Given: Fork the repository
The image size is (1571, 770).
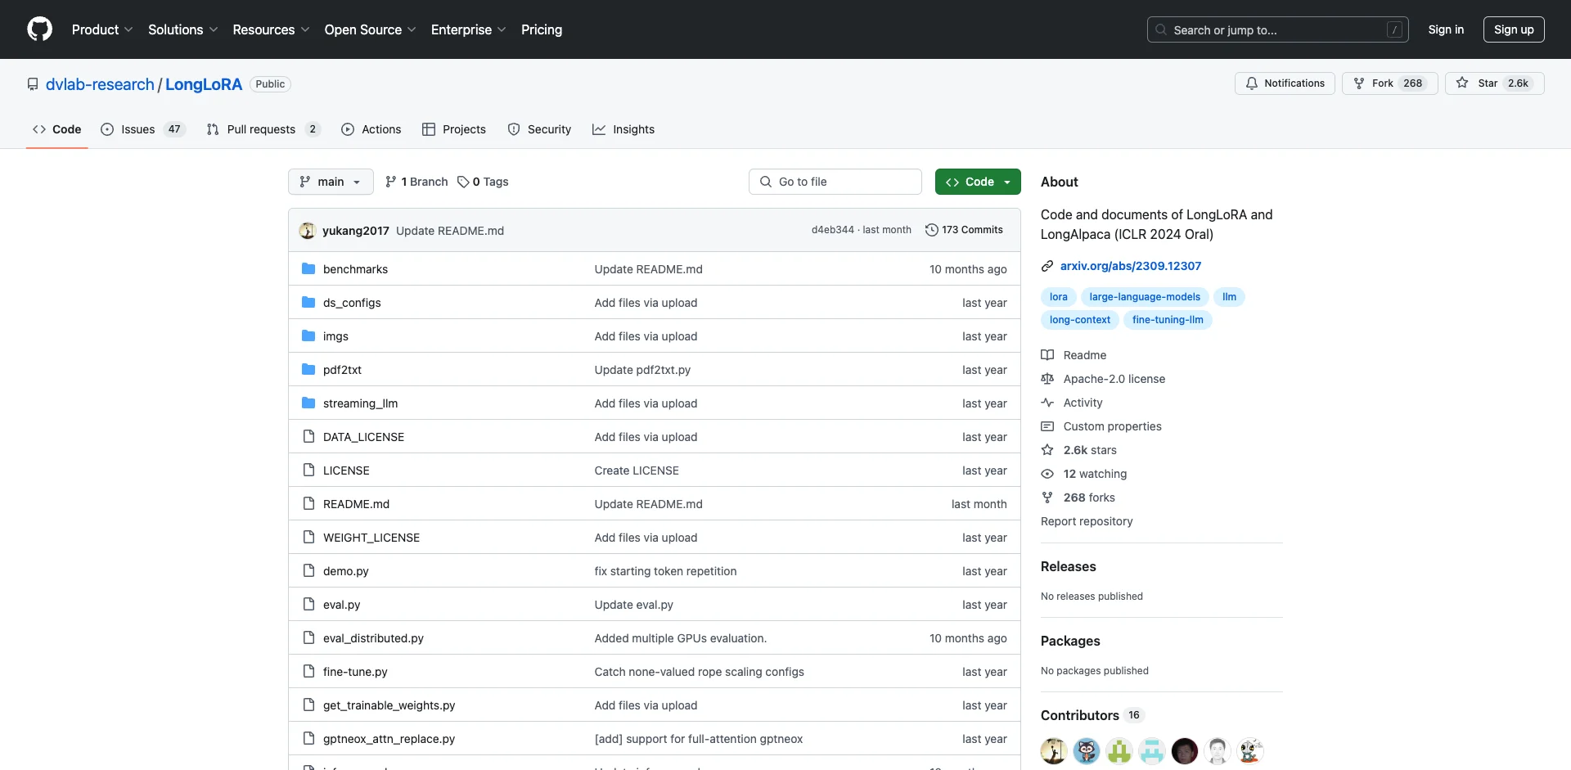Looking at the screenshot, I should pos(1389,83).
